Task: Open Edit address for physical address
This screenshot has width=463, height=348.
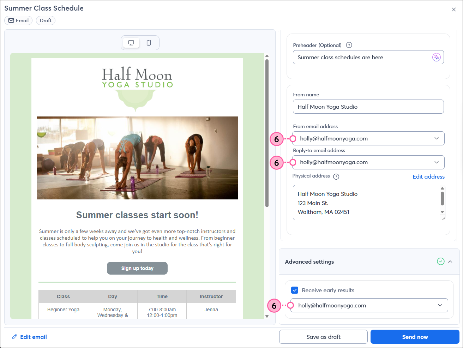Action: 428,176
